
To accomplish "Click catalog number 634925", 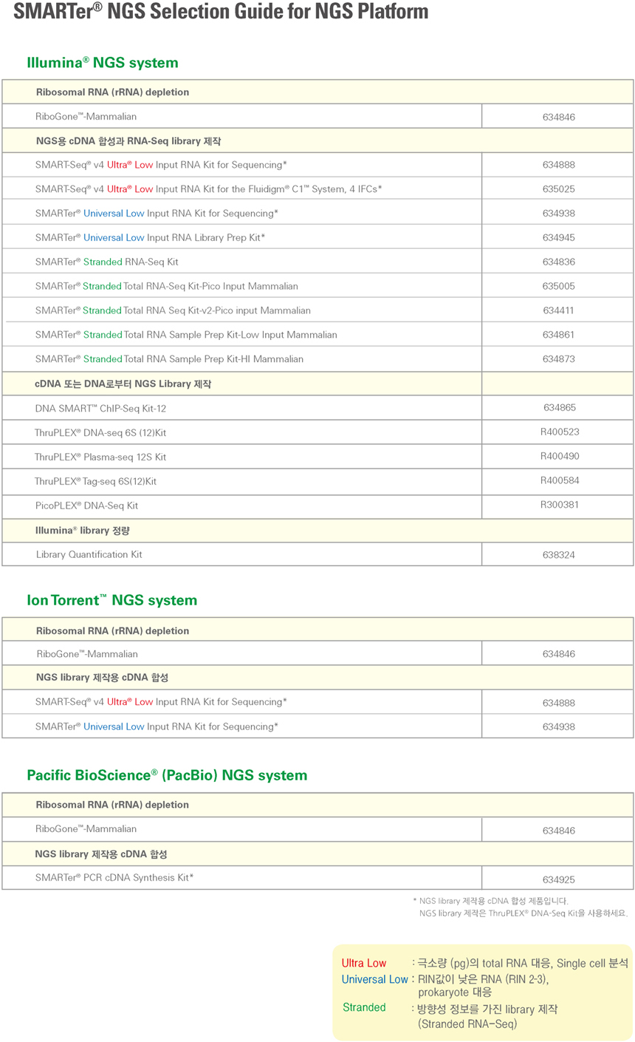I will click(558, 880).
